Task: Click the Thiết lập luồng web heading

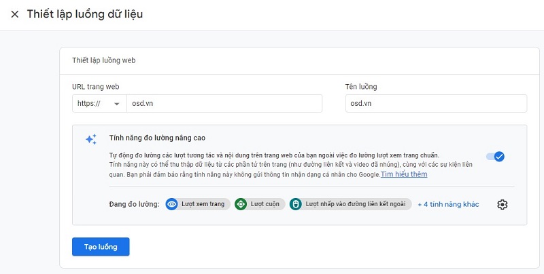Action: (x=104, y=60)
